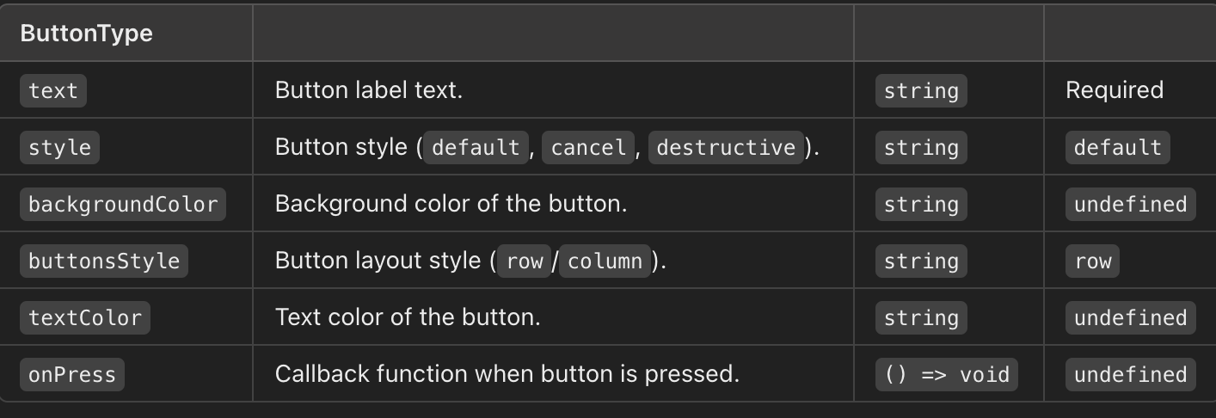Click undefined default for onPress row
1216x418 pixels.
point(1130,374)
